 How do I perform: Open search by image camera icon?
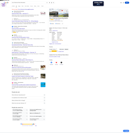52,3
